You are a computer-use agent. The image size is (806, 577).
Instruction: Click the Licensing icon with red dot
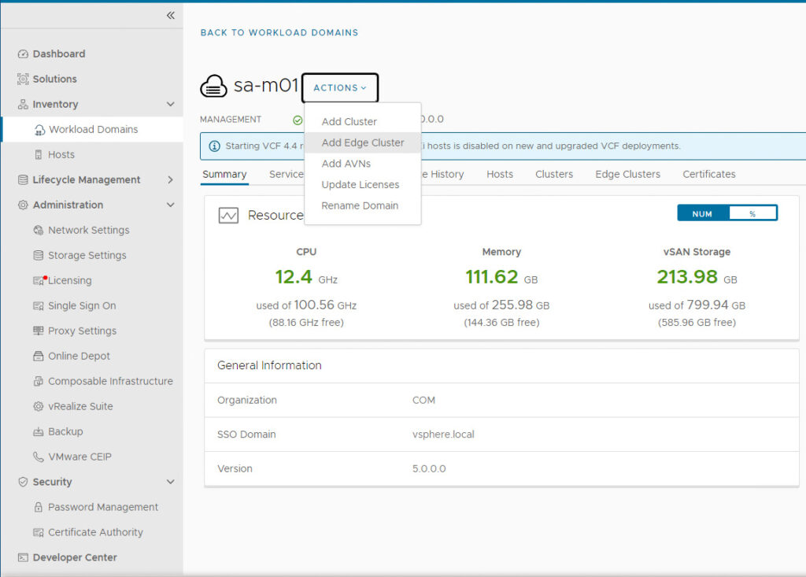click(x=39, y=280)
